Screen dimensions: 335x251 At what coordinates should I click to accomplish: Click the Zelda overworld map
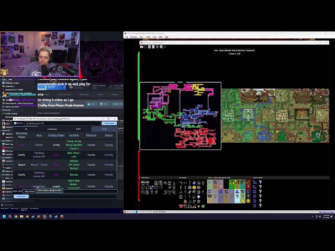(275, 116)
